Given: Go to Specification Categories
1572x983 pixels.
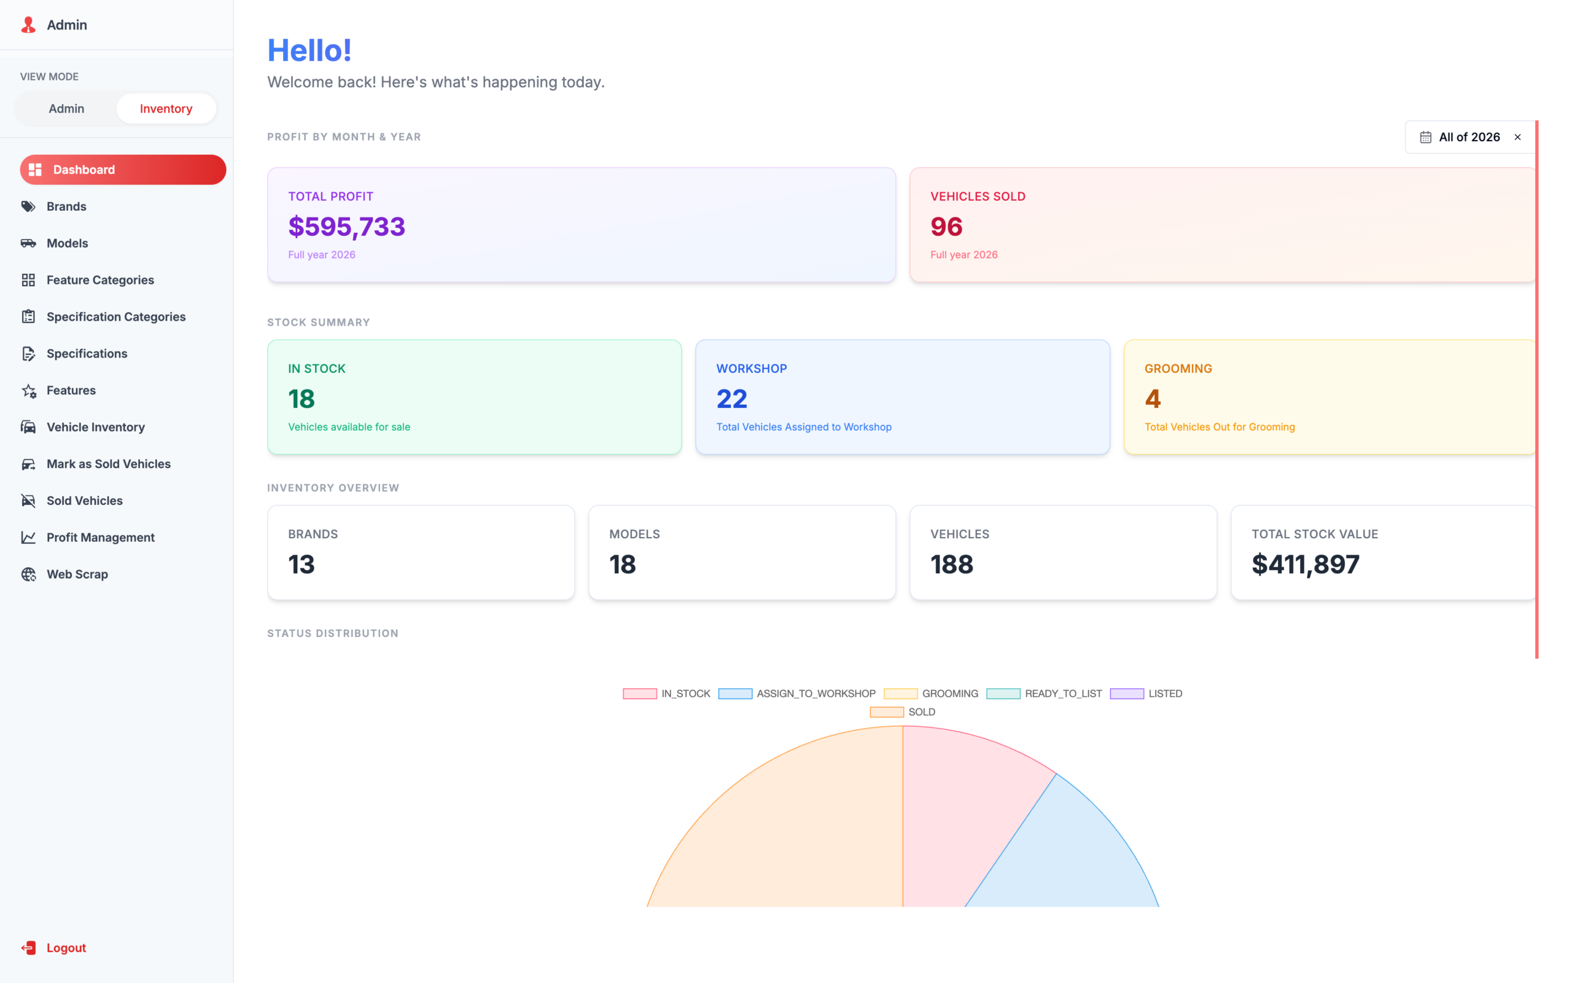Looking at the screenshot, I should tap(123, 316).
